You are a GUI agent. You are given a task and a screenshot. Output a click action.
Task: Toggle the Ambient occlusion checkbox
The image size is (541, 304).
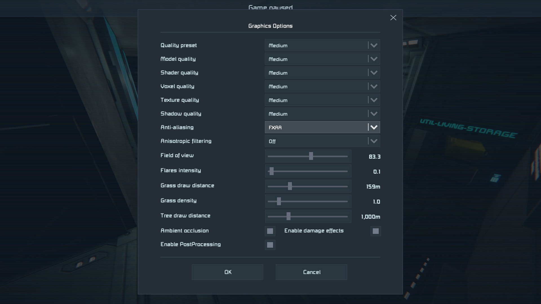coord(270,231)
